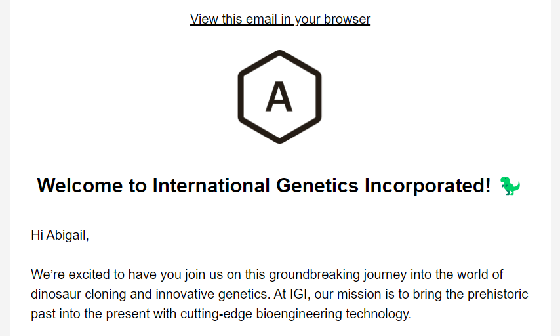Click the word 'journey' in the first line
560x336 pixels.
[385, 275]
